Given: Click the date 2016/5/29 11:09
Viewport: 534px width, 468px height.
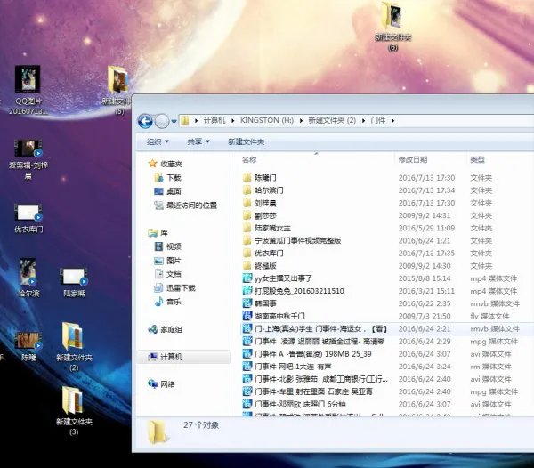Looking at the screenshot, I should point(426,228).
